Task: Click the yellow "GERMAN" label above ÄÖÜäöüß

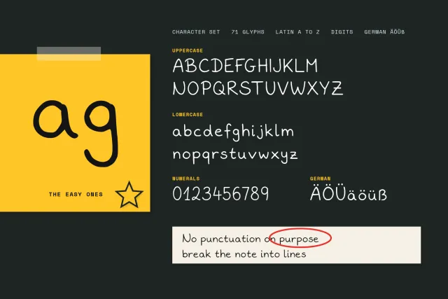Action: [x=320, y=179]
